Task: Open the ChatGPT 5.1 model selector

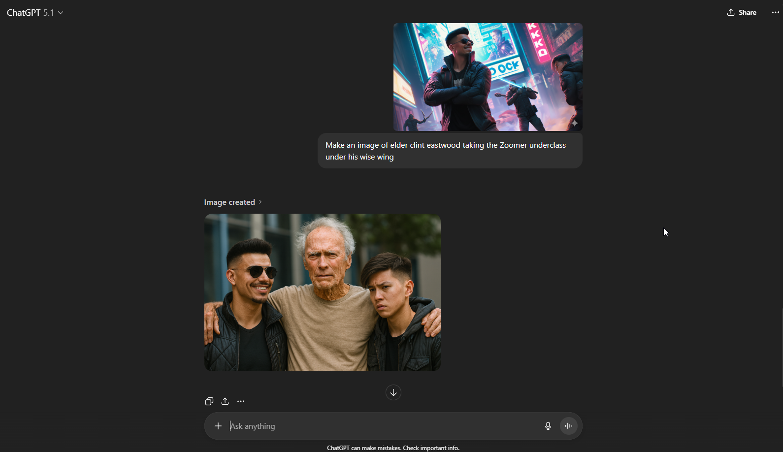Action: 35,13
